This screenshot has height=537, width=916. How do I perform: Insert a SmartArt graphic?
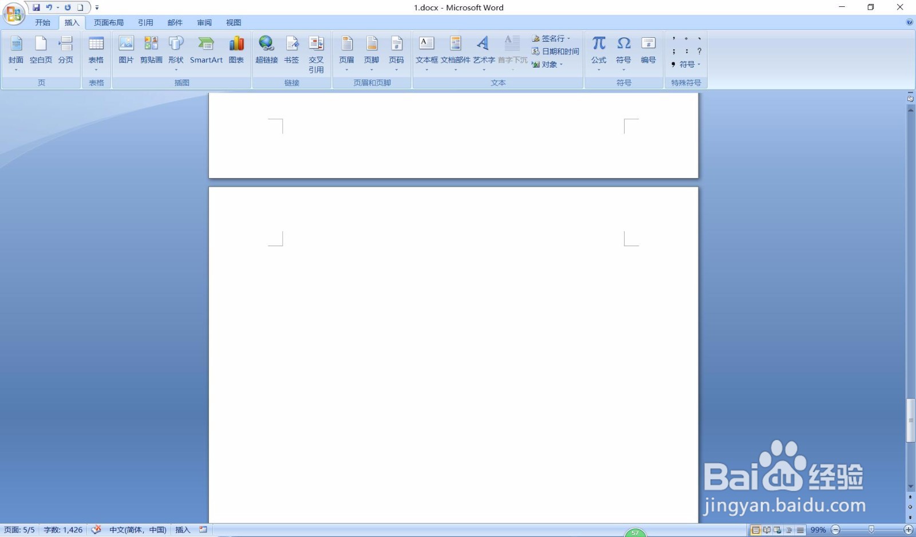206,50
